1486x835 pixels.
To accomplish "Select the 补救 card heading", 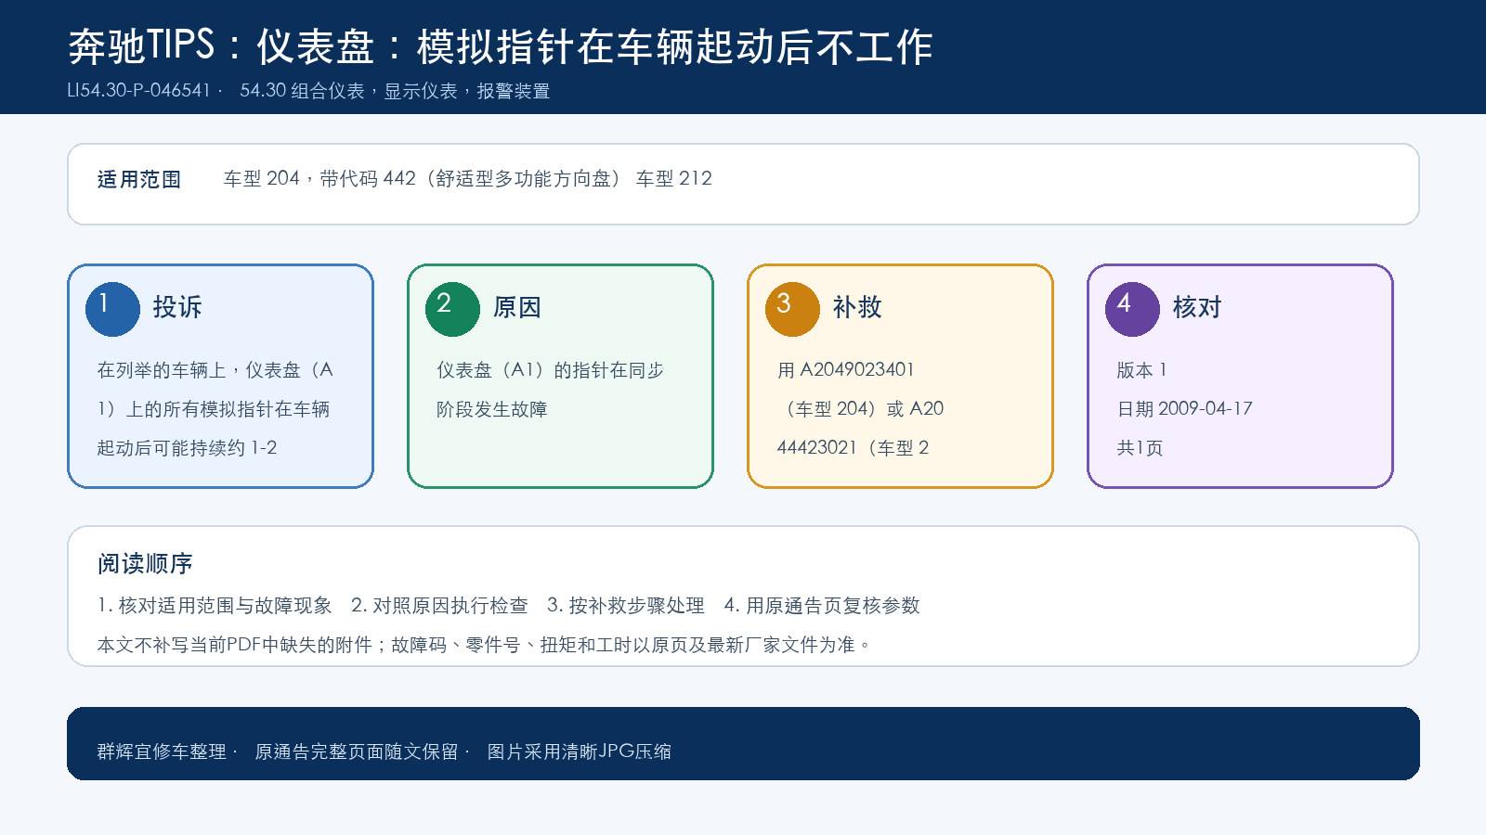I will (857, 307).
